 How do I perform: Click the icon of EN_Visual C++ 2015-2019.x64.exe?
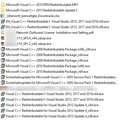3,21
